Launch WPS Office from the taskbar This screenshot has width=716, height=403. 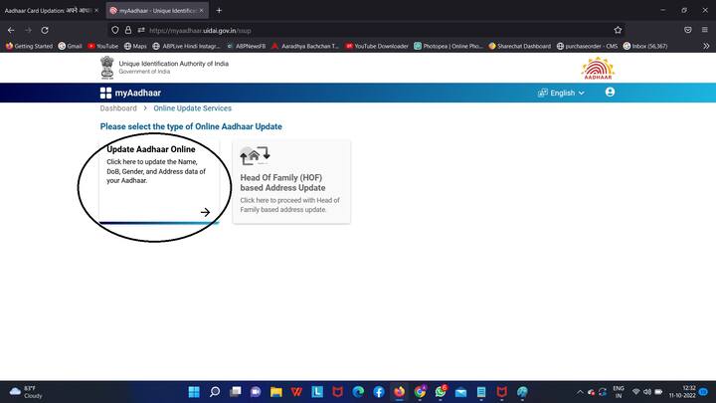296,392
